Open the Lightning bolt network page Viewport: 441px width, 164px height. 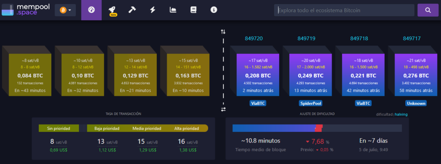[x=152, y=10]
